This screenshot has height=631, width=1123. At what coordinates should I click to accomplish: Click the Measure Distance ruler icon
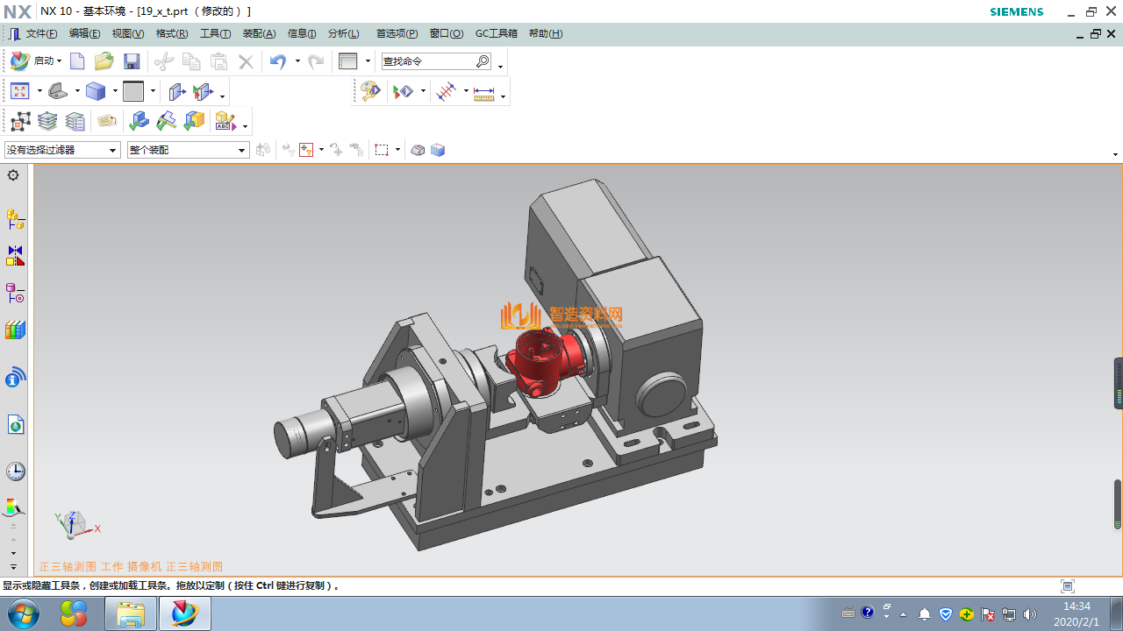point(484,92)
